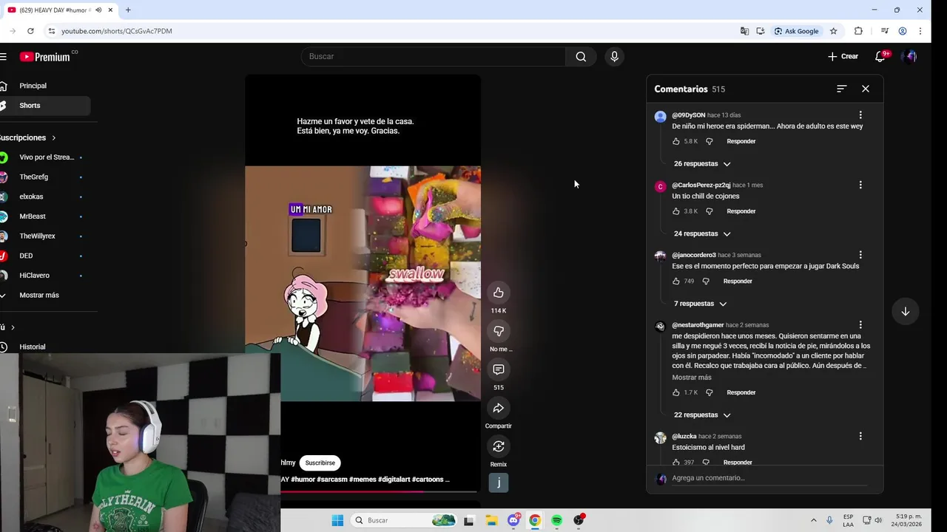Click the Ask Google button

click(797, 31)
